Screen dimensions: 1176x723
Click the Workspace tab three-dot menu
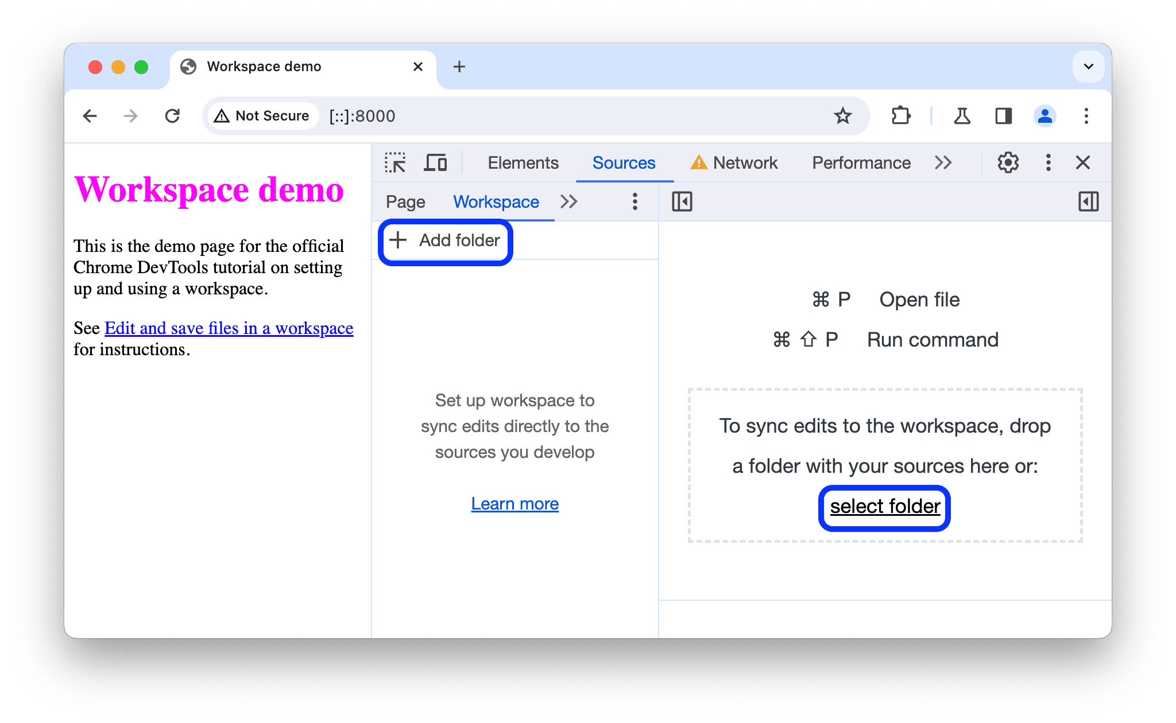636,203
